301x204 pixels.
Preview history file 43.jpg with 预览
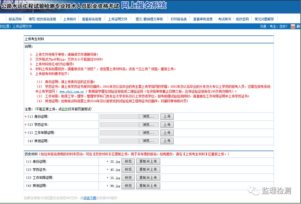(x=128, y=170)
